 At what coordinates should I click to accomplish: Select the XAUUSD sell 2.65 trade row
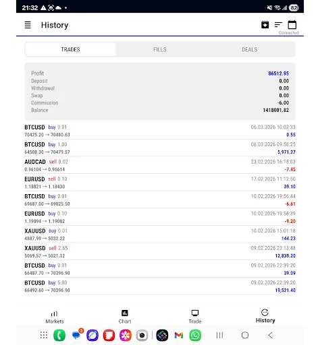(160, 251)
